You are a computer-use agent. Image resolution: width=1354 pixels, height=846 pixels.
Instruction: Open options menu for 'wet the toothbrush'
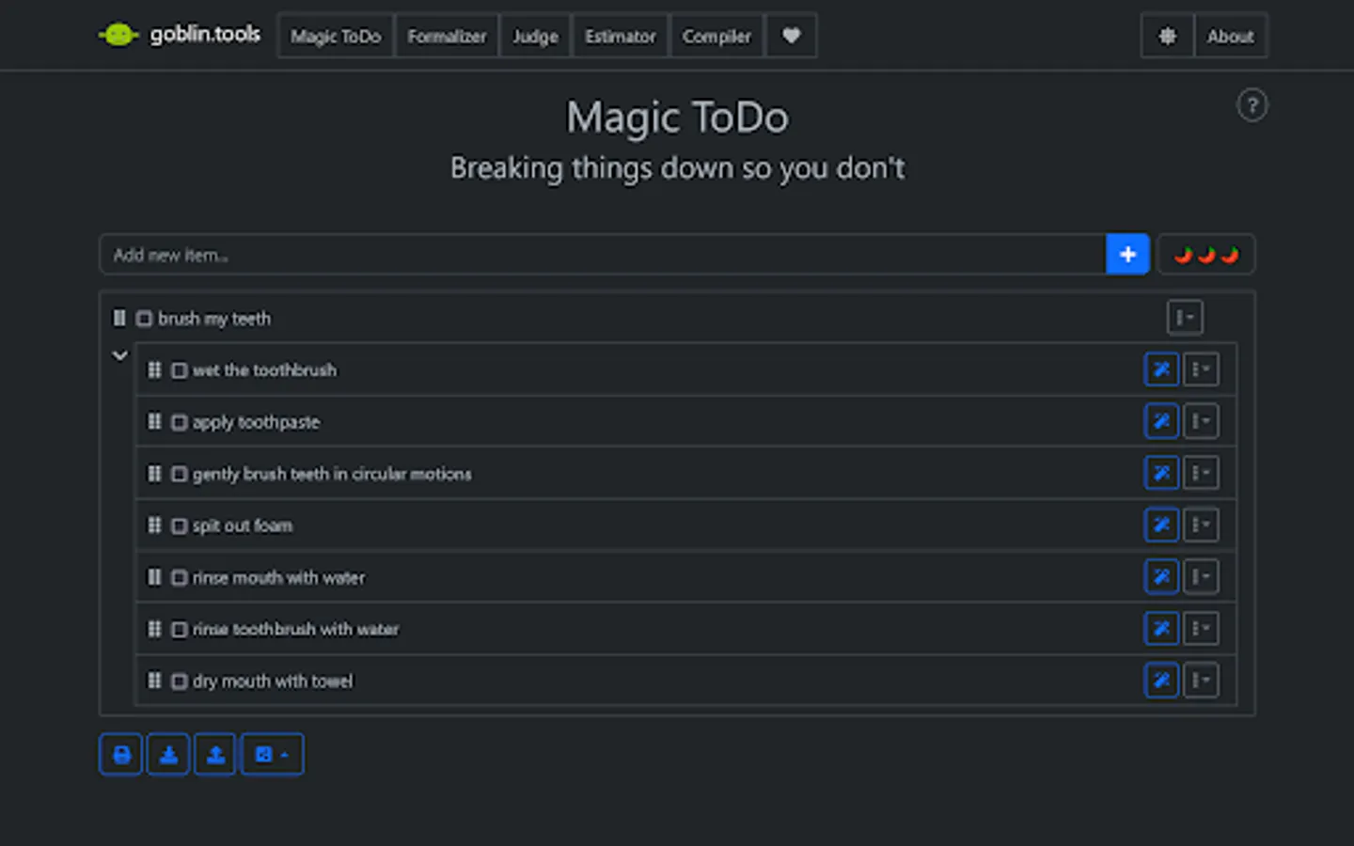[x=1201, y=369]
